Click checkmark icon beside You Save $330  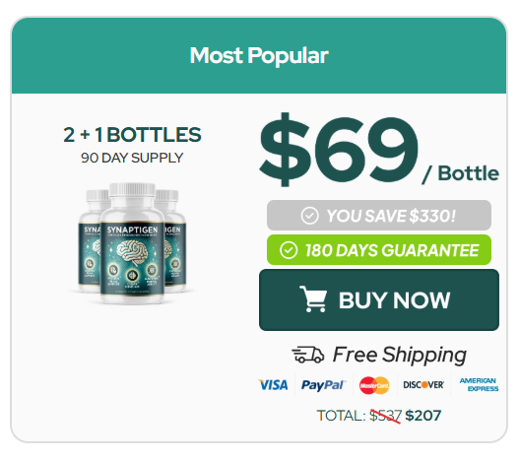pos(309,216)
